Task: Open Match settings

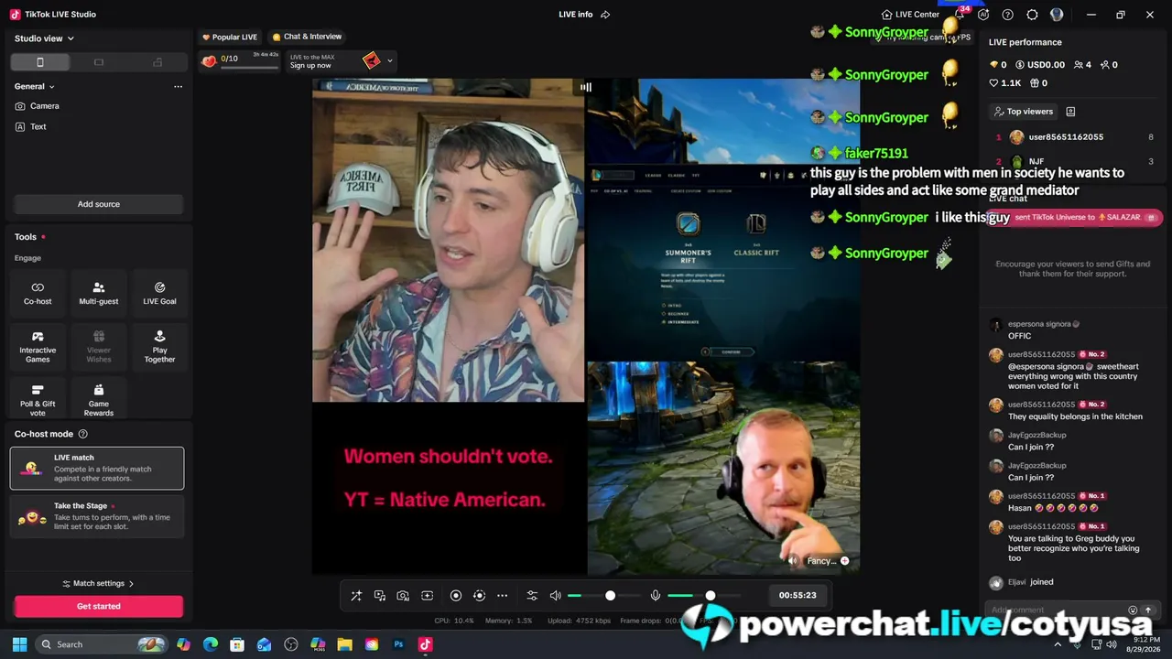Action: [x=98, y=583]
